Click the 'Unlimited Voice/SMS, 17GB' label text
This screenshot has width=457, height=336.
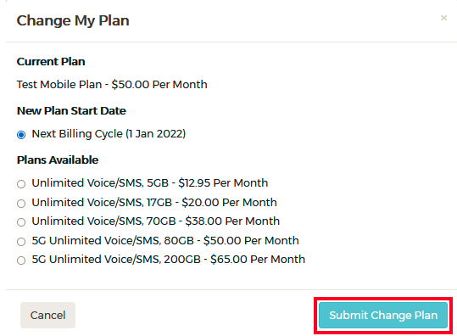click(x=102, y=203)
